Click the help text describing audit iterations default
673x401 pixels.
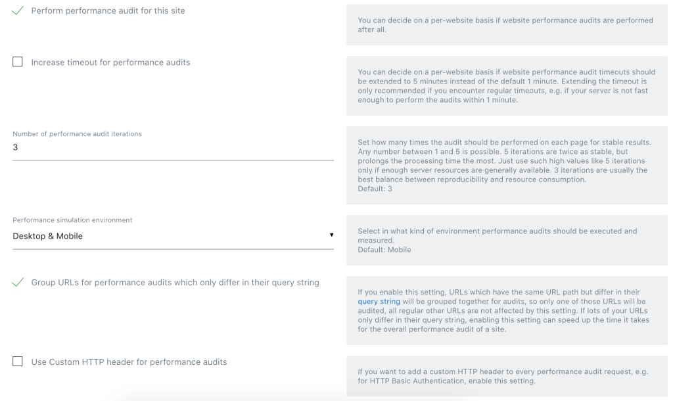click(507, 165)
